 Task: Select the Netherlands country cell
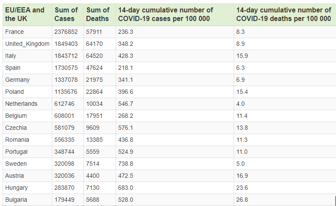[x=21, y=104]
